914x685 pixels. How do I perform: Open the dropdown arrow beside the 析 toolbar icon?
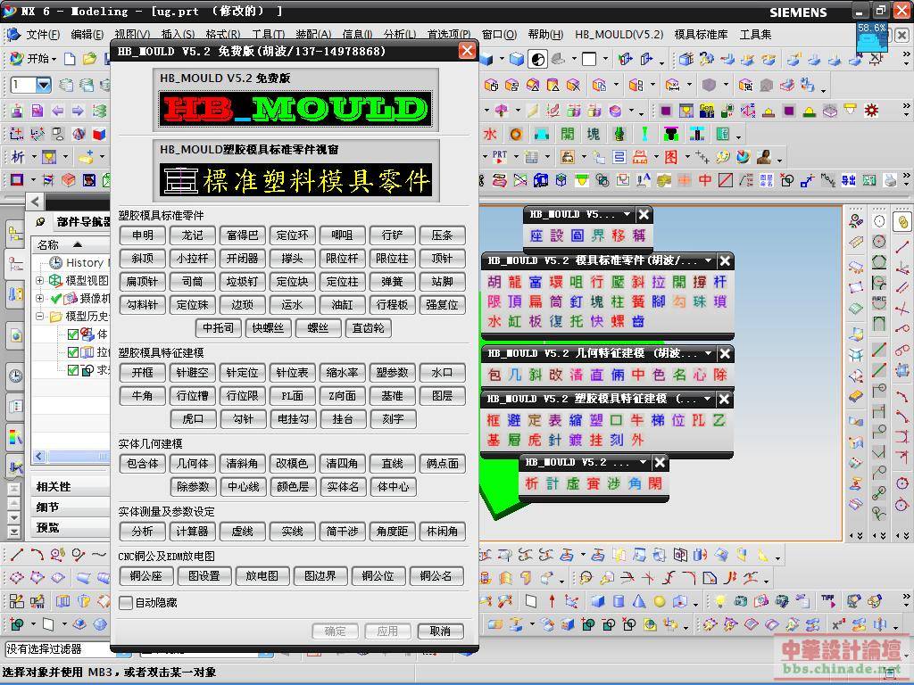pyautogui.click(x=34, y=157)
